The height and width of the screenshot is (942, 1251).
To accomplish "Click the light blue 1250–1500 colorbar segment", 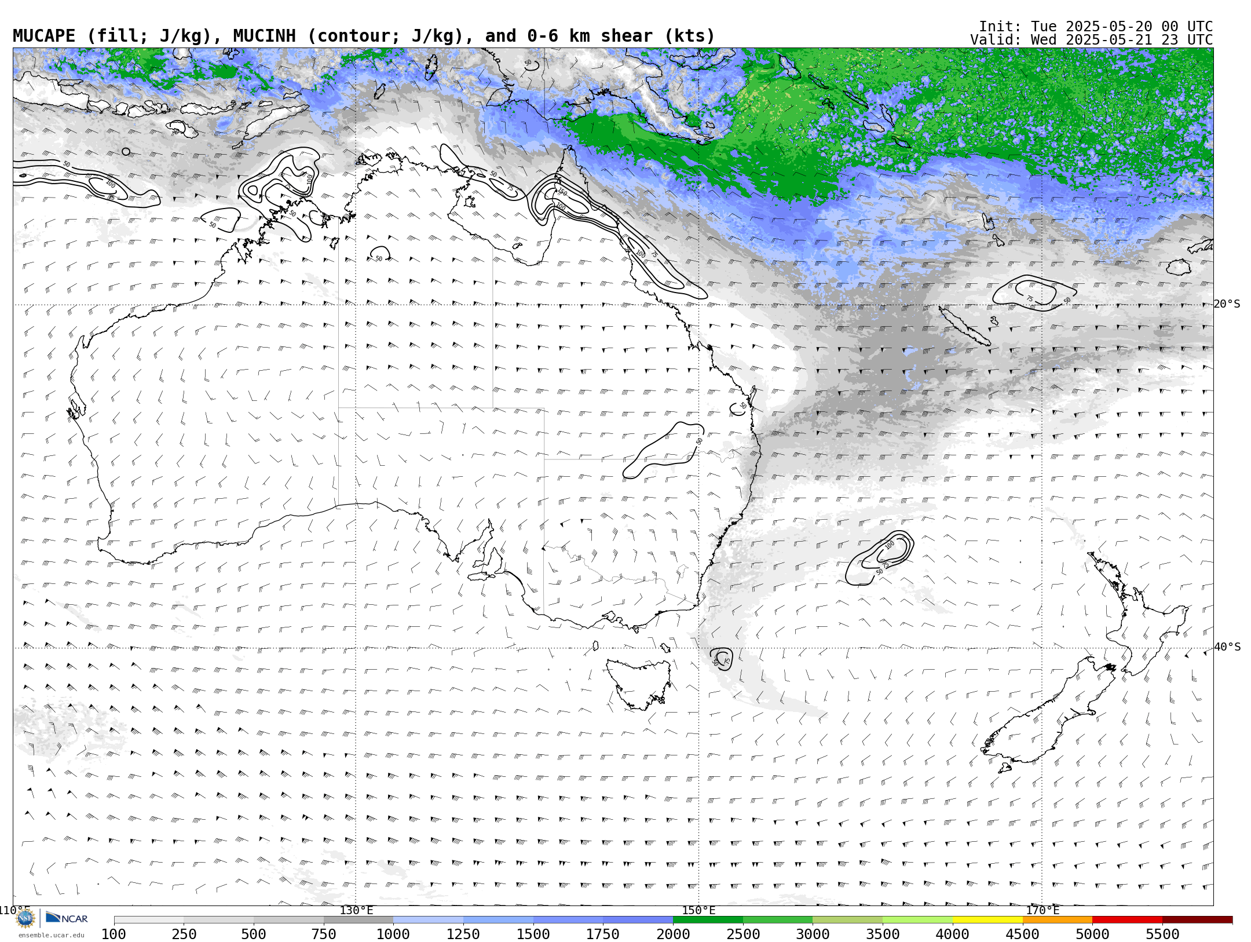I will click(498, 920).
